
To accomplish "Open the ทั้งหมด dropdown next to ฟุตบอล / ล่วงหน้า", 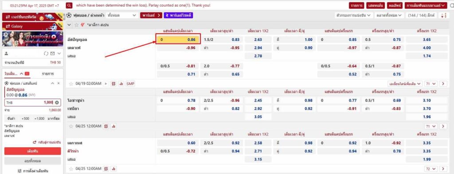I will coord(121,16).
